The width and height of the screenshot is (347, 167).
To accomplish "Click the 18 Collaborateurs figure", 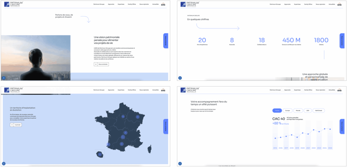I will click(262, 40).
